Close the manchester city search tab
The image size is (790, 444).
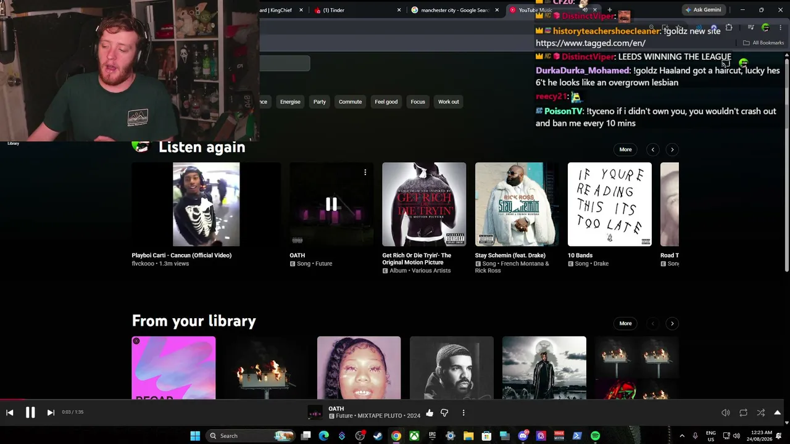point(497,10)
